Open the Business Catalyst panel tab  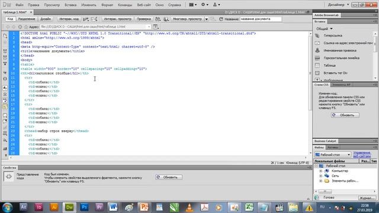(x=325, y=141)
